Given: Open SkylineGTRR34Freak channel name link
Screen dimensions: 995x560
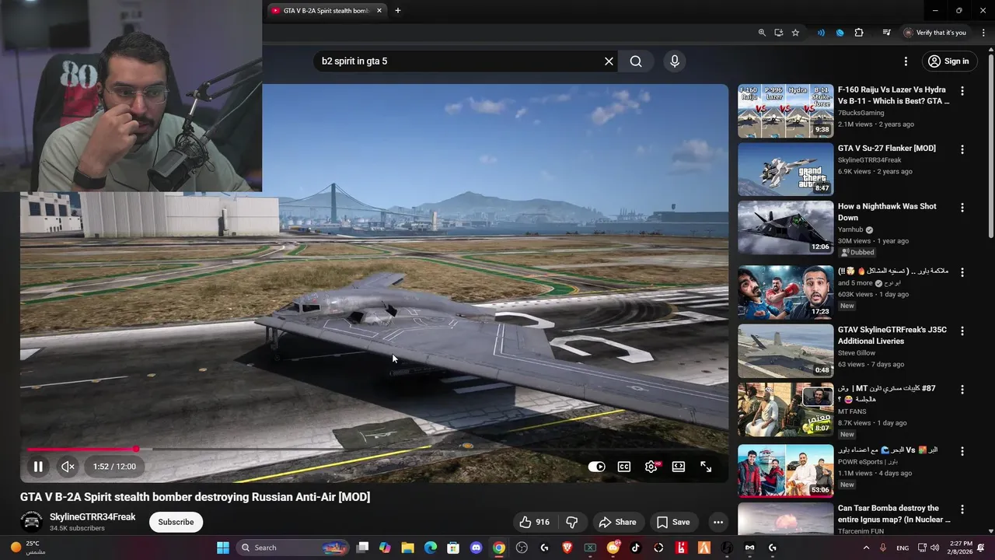Looking at the screenshot, I should (93, 517).
